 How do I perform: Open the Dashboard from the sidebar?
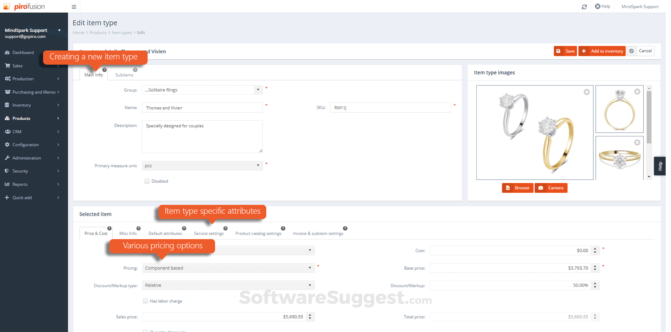tap(23, 52)
